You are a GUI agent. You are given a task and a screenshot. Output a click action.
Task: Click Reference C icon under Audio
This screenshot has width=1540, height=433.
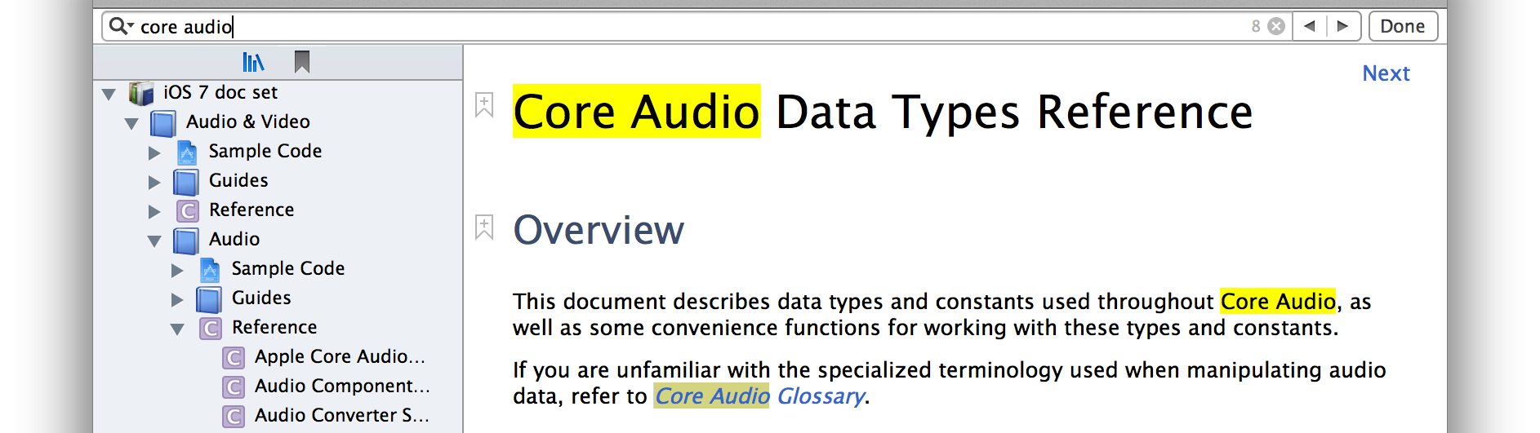click(x=211, y=329)
